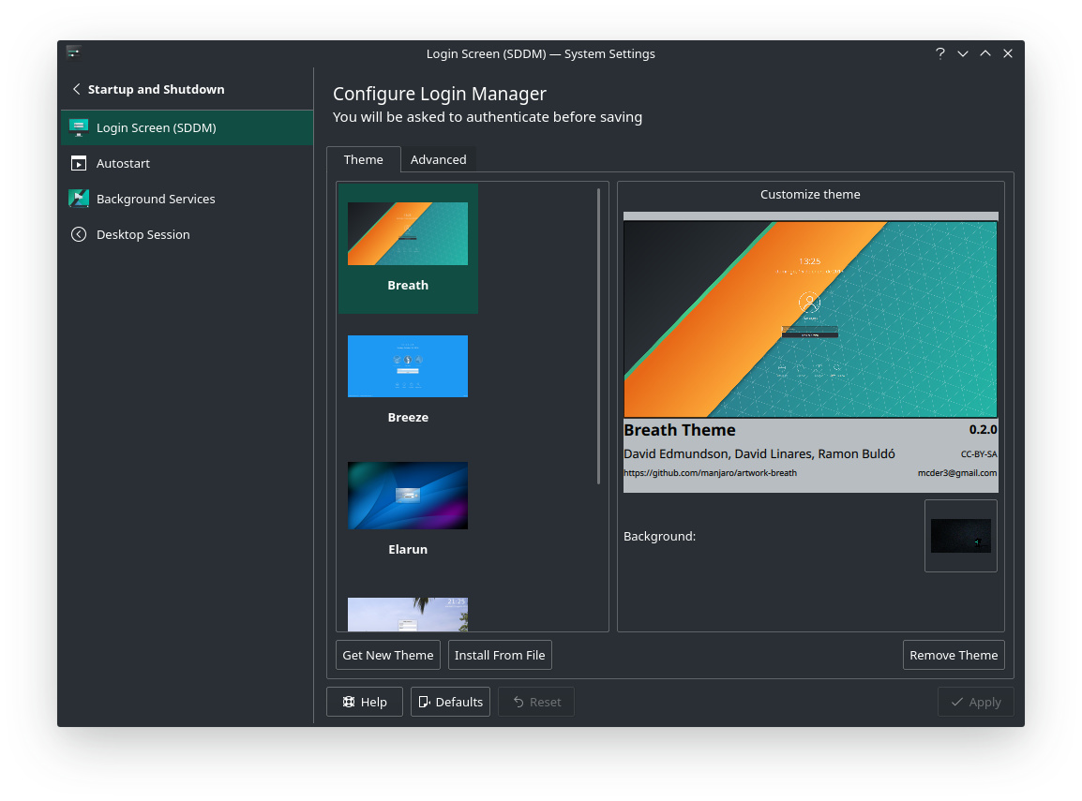
Task: Select Login Screen (SDDM) in sidebar
Action: point(187,127)
